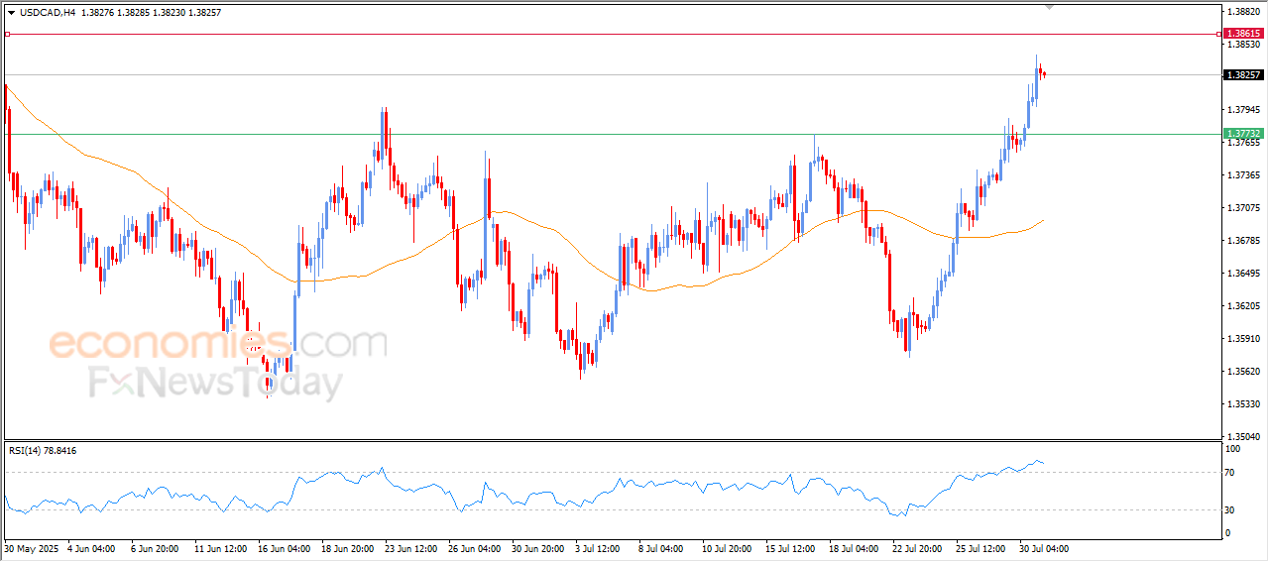Click the 1.37365 price axis label
The image size is (1269, 562).
[x=1243, y=175]
